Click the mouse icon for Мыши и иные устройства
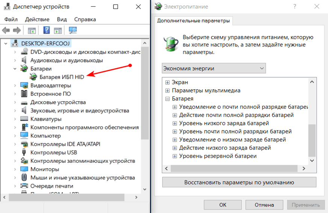 click(24, 177)
